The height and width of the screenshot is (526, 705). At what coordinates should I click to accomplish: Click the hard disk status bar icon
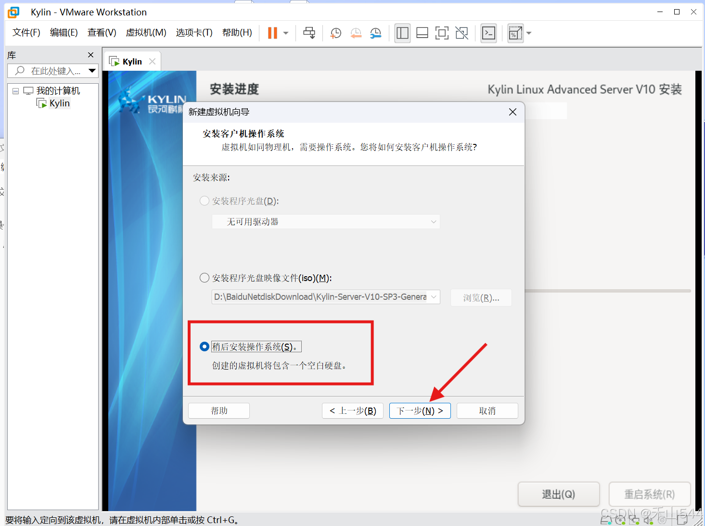pyautogui.click(x=606, y=520)
